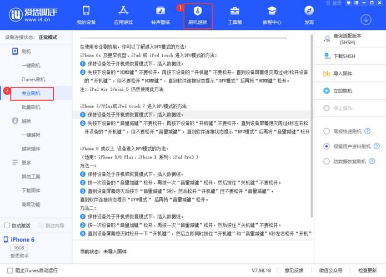This screenshot has width=386, height=277.
Task: Click 意见反馈 in status bar
Action: click(294, 270)
